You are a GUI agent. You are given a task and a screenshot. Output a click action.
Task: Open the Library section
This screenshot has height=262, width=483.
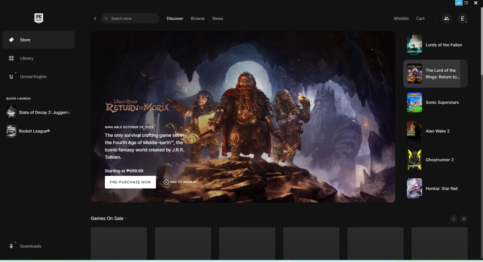(38, 58)
